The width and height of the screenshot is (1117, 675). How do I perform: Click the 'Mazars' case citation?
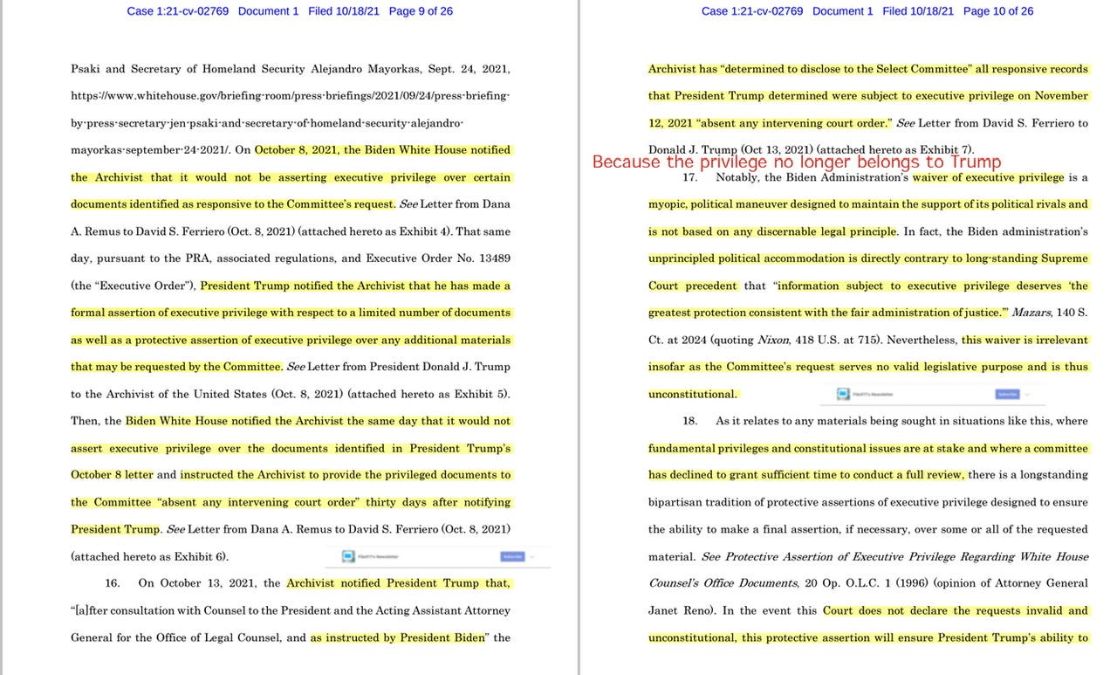point(1031,313)
